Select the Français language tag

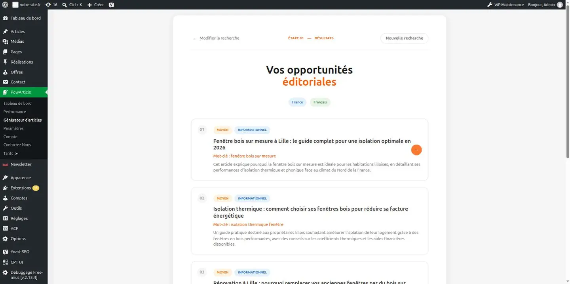320,102
